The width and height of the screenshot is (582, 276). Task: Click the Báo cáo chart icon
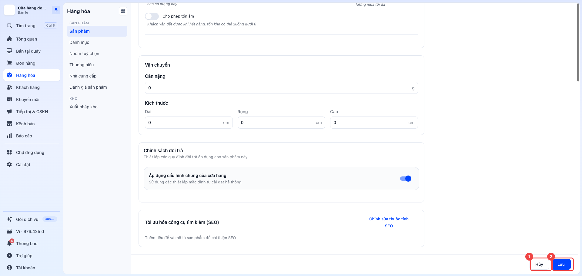pos(9,136)
